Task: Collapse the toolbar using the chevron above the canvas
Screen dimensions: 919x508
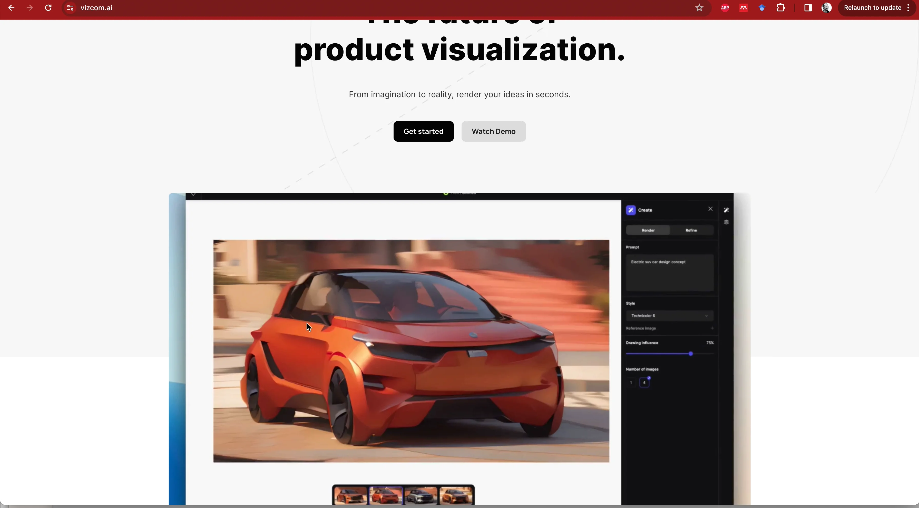Action: (x=194, y=194)
